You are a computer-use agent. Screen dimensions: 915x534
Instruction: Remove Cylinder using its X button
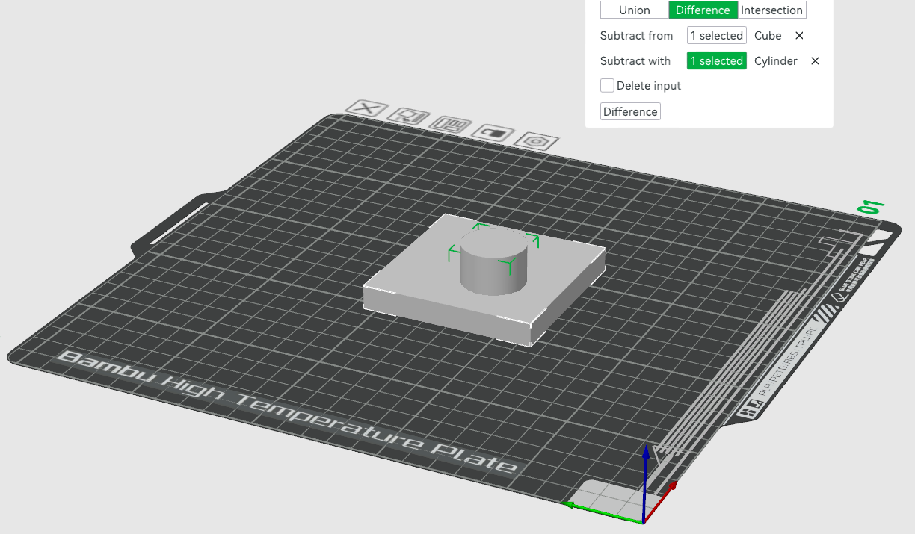click(814, 60)
